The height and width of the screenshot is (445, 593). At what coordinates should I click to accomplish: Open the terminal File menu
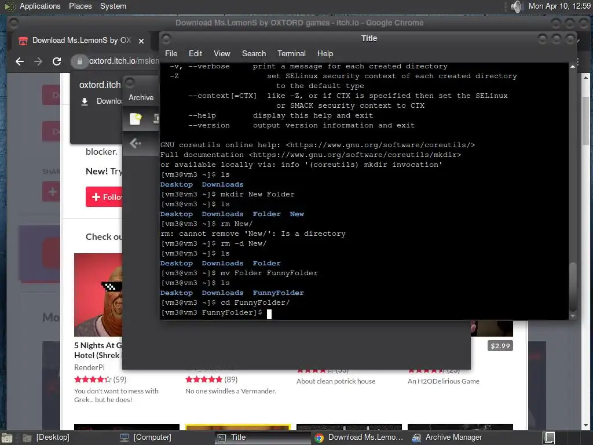[x=171, y=54]
